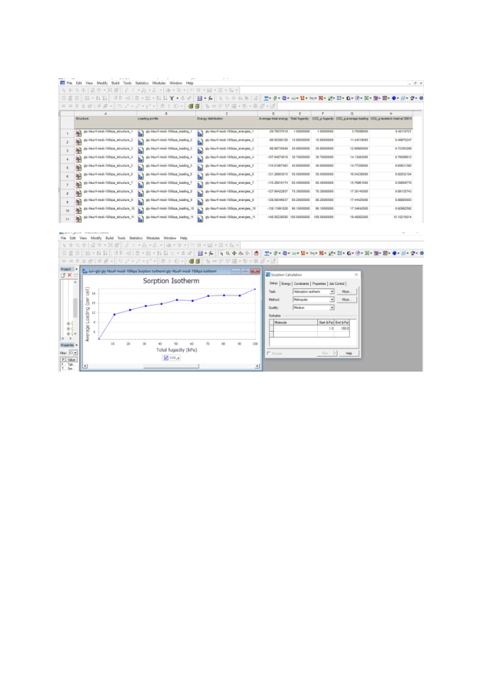This screenshot has width=482, height=682.
Task: Click the zoom magnifier tool in isotherm window toolbar
Action: pos(227,253)
